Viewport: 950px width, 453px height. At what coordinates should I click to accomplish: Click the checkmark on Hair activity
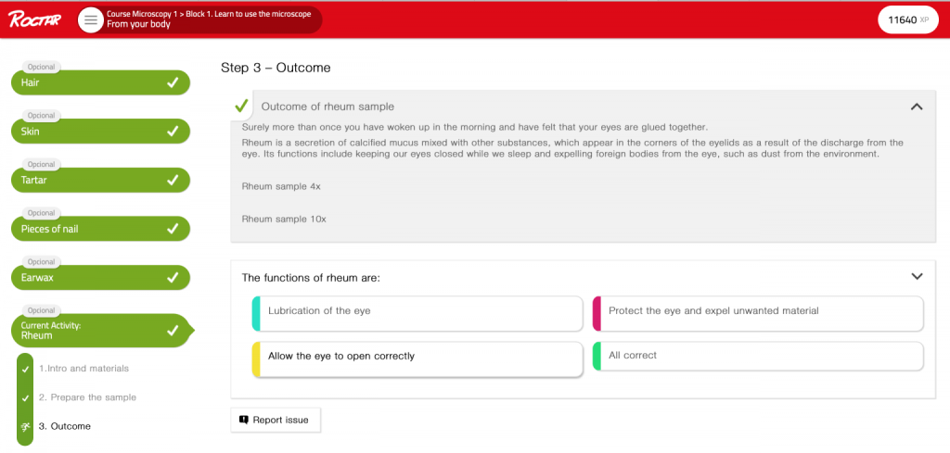tap(173, 82)
